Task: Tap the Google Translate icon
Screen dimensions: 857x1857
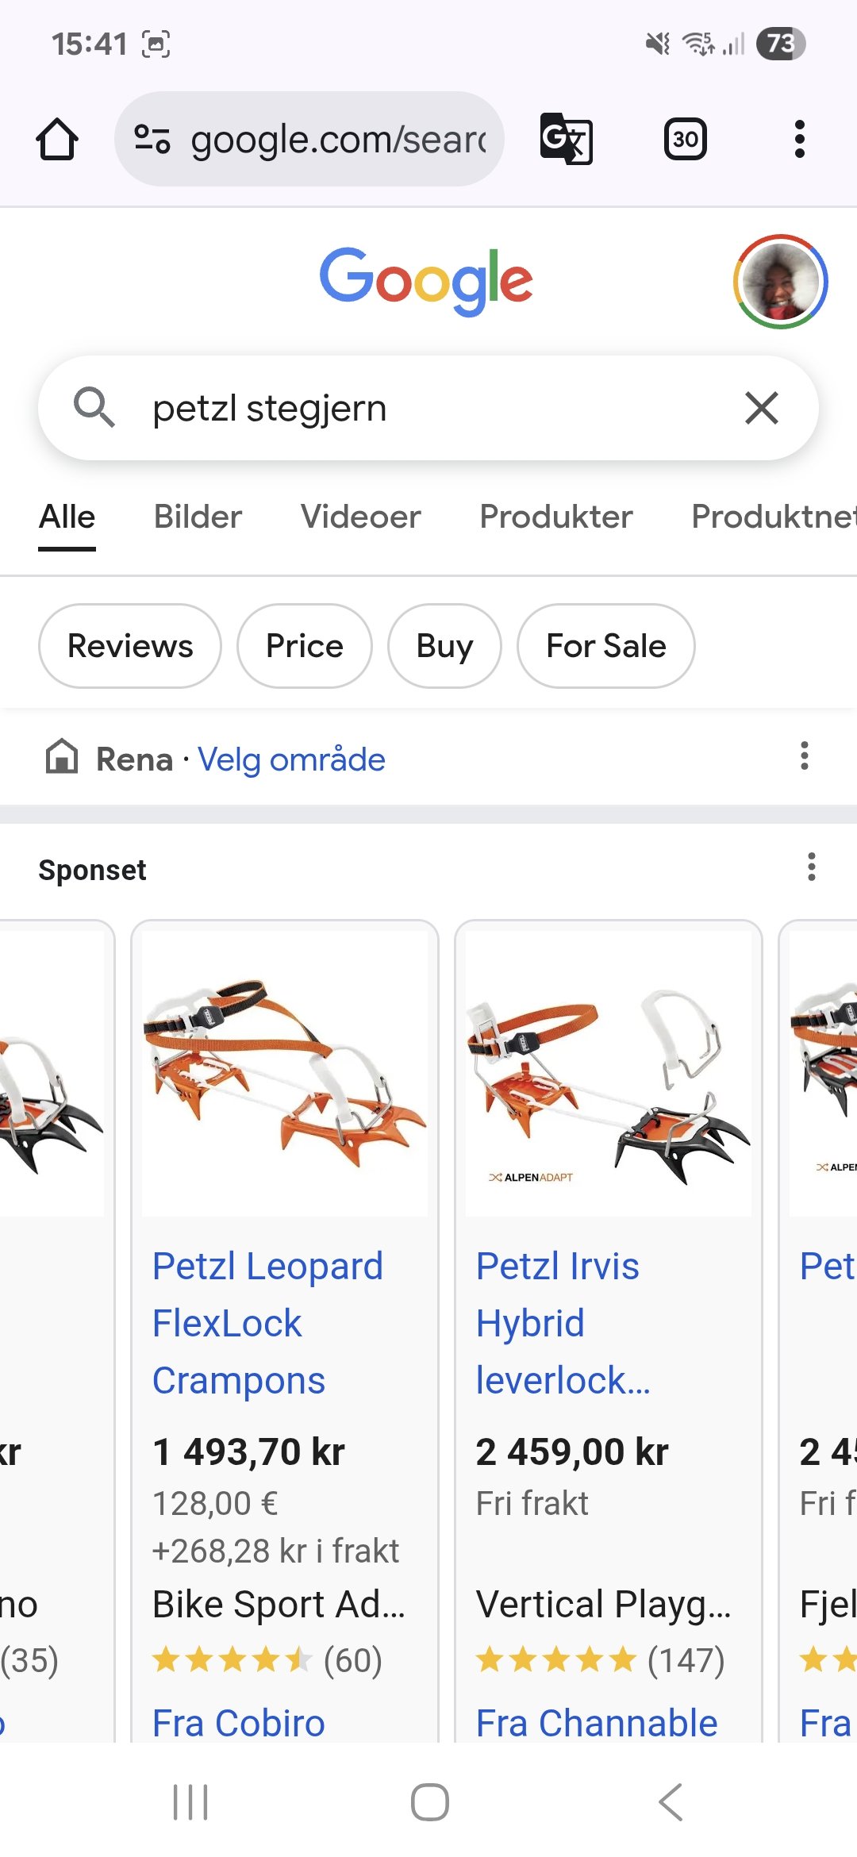Action: pyautogui.click(x=566, y=139)
